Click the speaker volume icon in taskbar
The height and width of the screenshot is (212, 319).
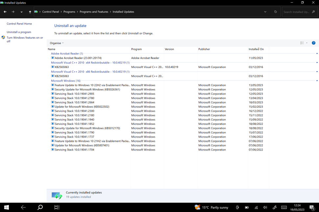tap(265, 207)
